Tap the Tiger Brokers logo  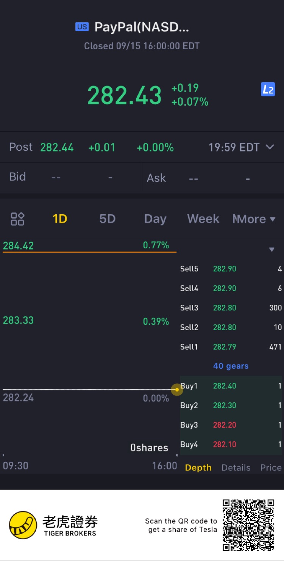tap(53, 525)
